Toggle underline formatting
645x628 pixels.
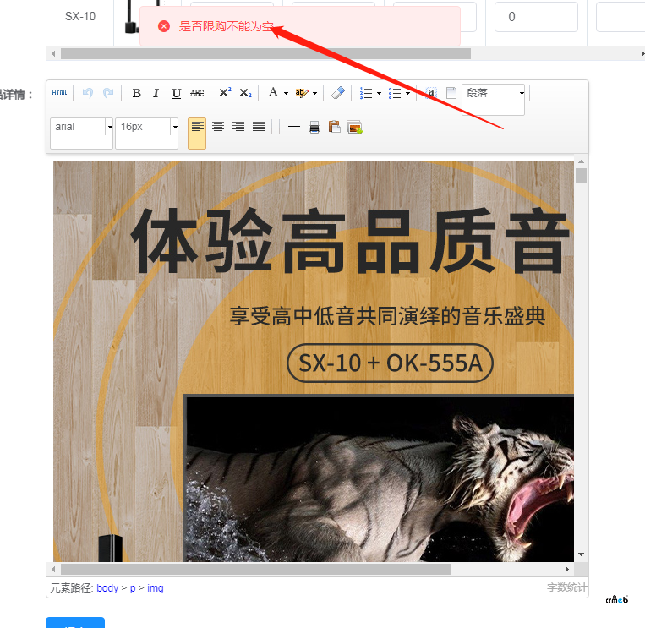click(177, 93)
